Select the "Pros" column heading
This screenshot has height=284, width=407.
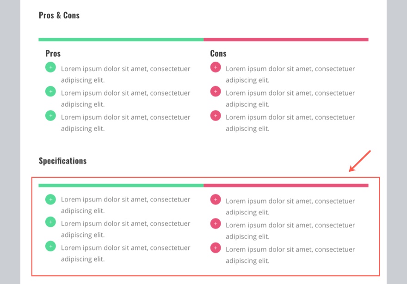(53, 54)
